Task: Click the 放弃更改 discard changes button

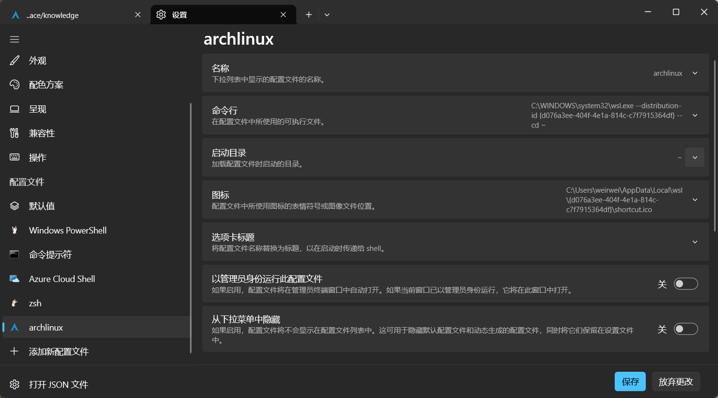Action: click(675, 382)
